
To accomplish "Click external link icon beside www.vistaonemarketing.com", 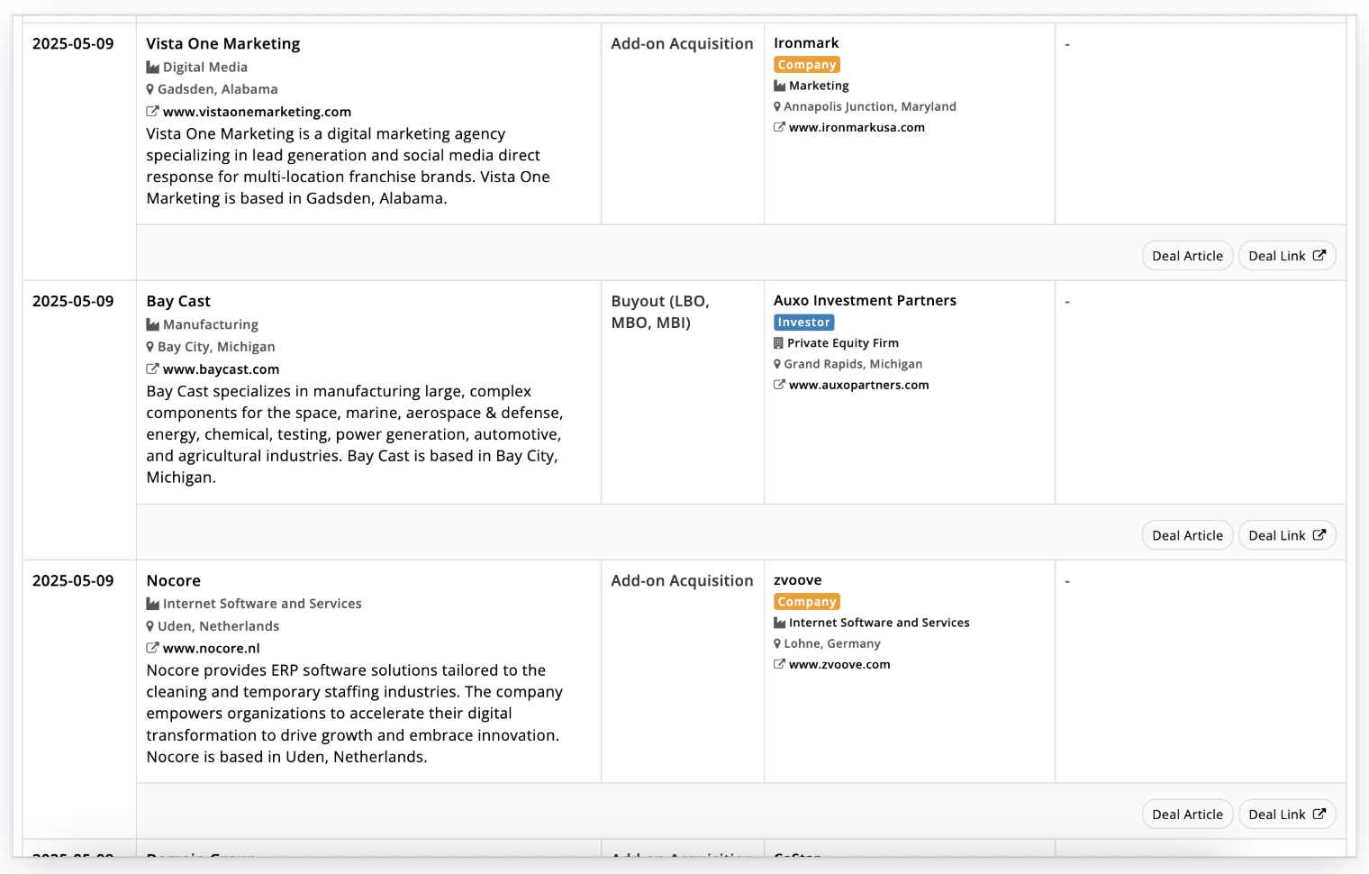I will (152, 112).
